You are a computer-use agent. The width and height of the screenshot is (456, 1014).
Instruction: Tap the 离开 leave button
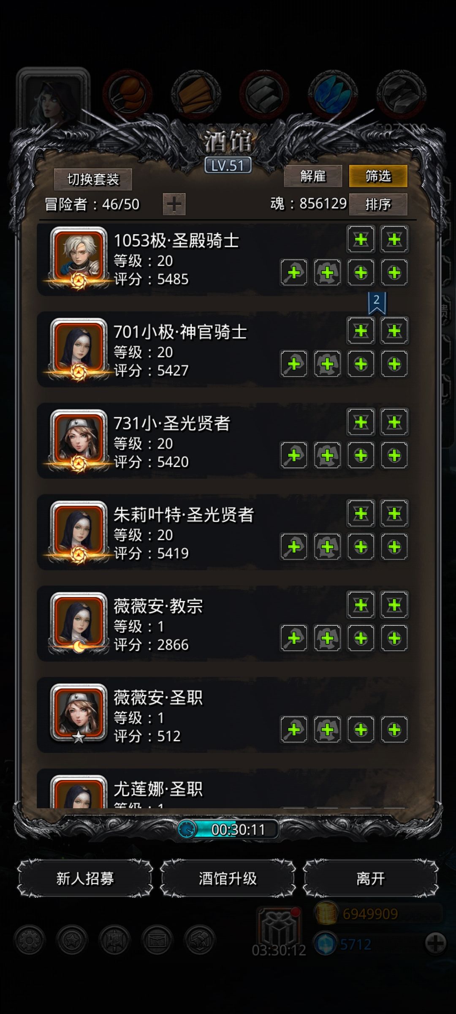(370, 878)
